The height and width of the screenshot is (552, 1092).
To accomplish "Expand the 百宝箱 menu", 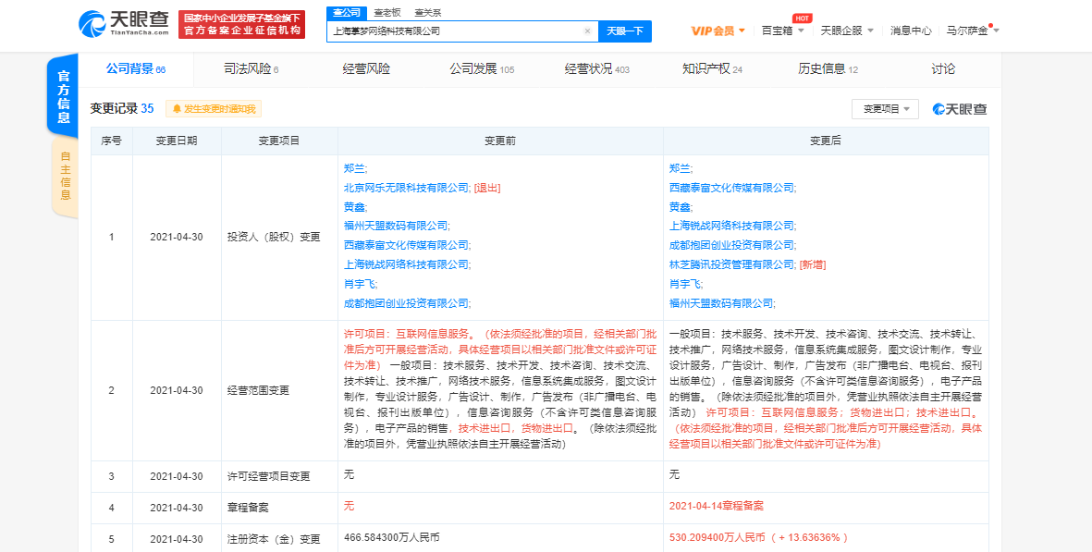I will [782, 31].
